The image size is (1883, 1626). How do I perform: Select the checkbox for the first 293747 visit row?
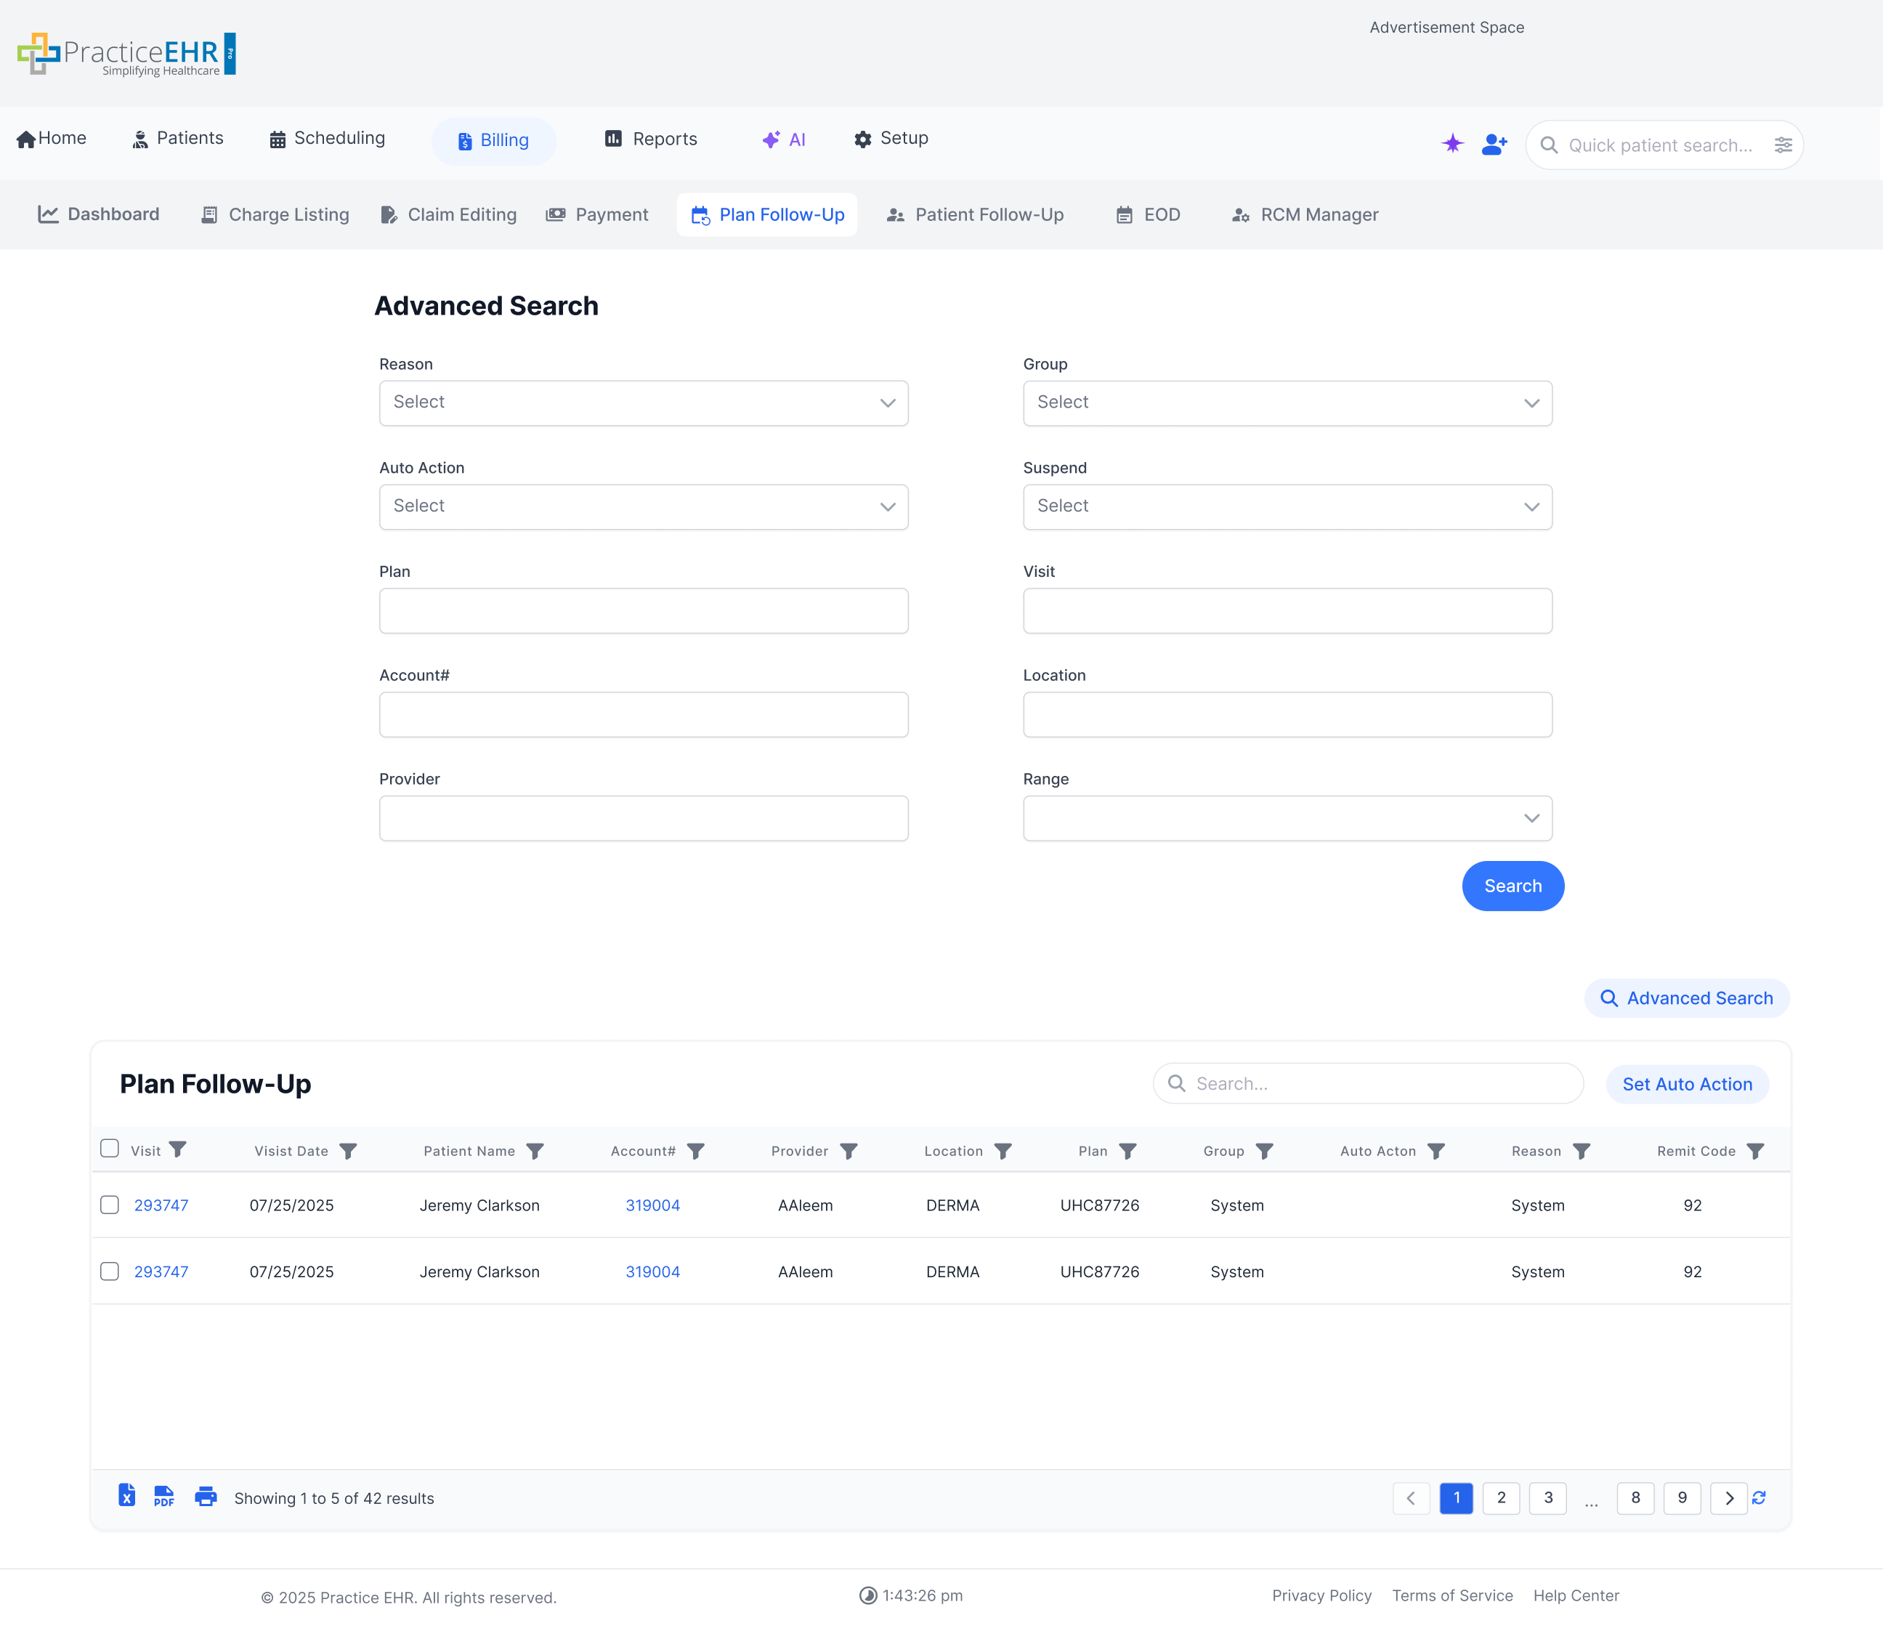109,1205
